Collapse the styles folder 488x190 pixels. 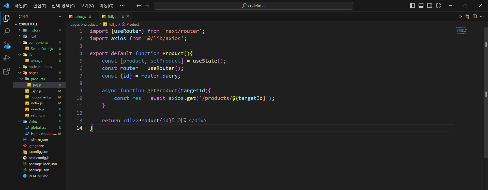pyautogui.click(x=39, y=121)
